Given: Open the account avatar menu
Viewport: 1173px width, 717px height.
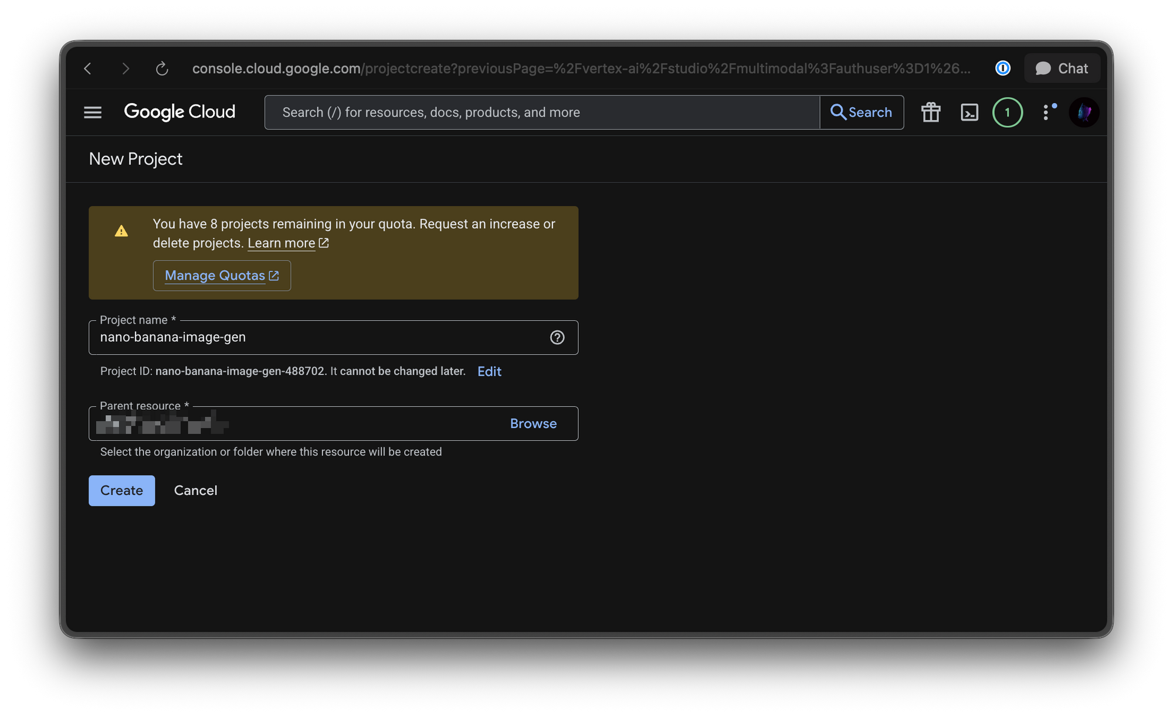Looking at the screenshot, I should click(1084, 112).
